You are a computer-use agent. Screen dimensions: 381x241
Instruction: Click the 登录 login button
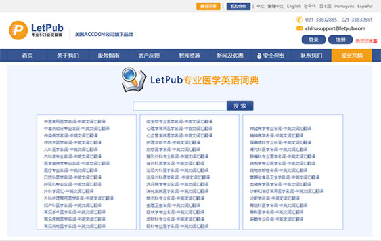click(x=314, y=39)
